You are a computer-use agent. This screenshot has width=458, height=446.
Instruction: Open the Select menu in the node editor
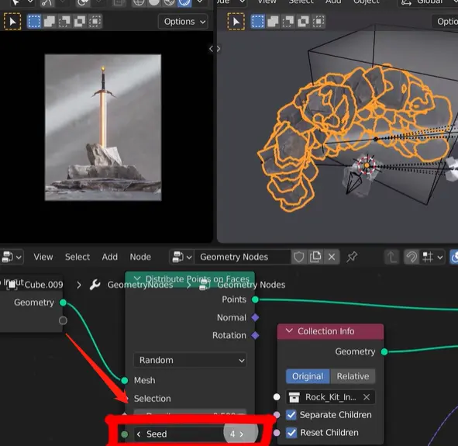(x=77, y=258)
